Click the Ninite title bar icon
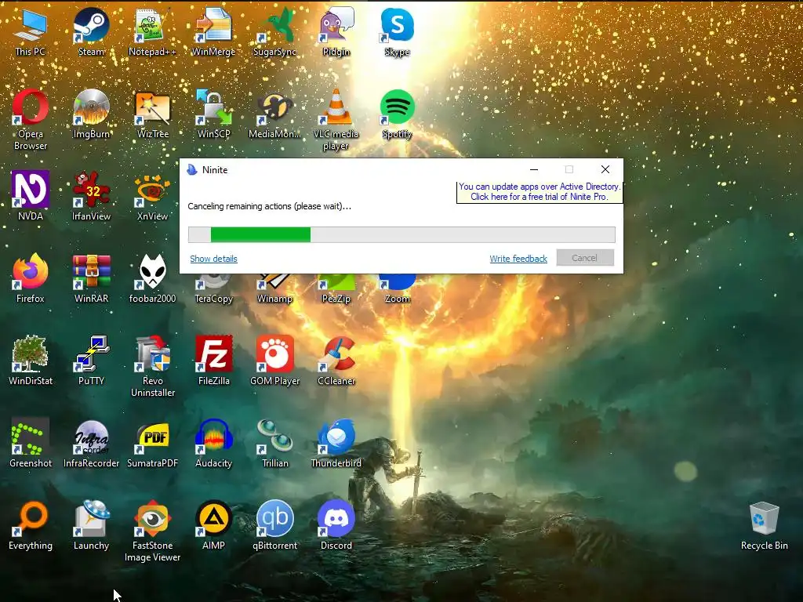Viewport: 803px width, 602px height. pyautogui.click(x=192, y=170)
